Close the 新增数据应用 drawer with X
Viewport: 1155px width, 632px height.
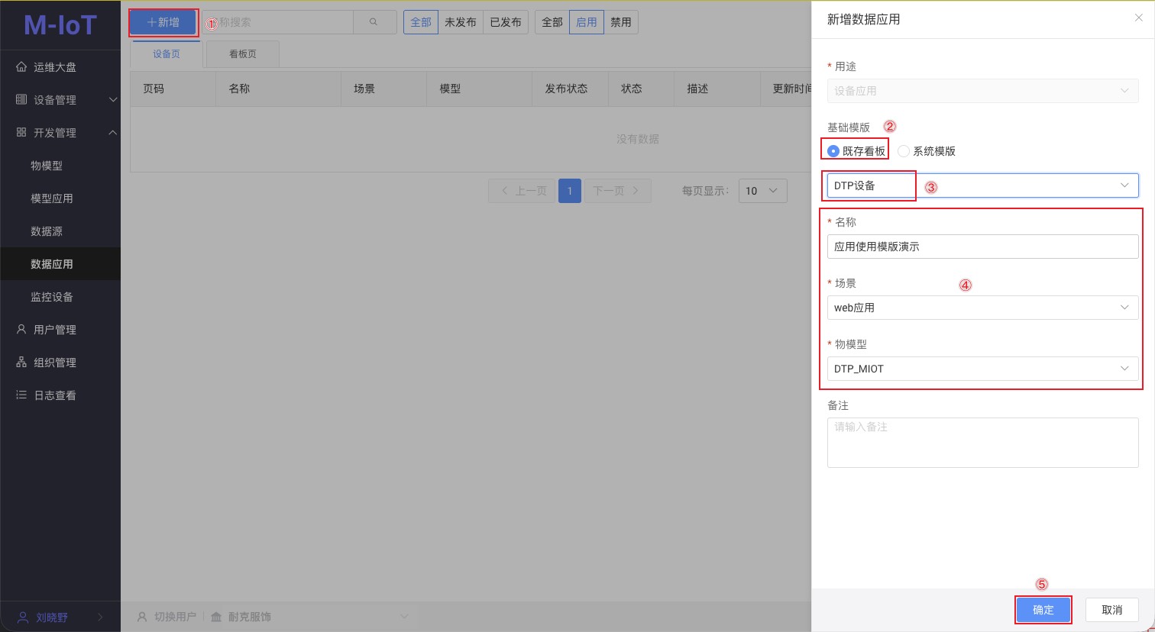(x=1138, y=18)
